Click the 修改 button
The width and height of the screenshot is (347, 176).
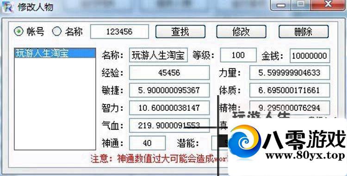241,31
